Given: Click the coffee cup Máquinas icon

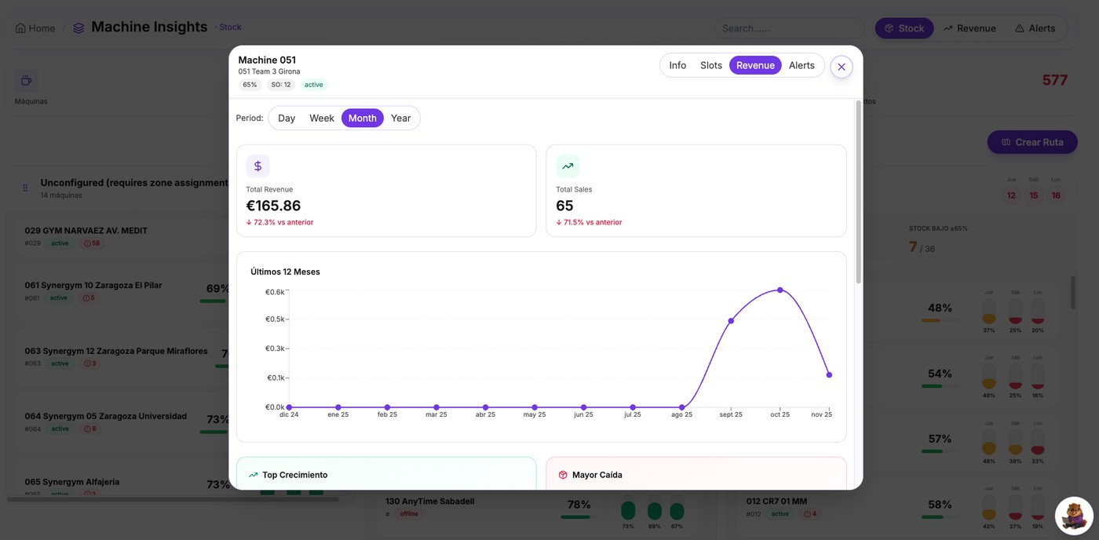Looking at the screenshot, I should coord(26,80).
